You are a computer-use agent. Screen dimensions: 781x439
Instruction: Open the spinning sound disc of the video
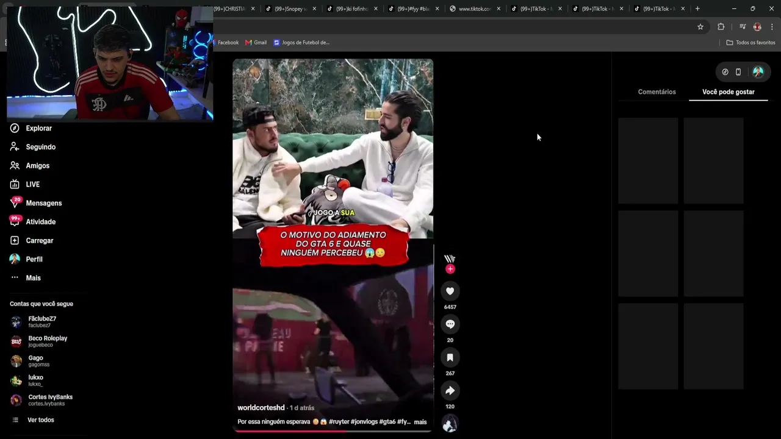[x=450, y=424]
